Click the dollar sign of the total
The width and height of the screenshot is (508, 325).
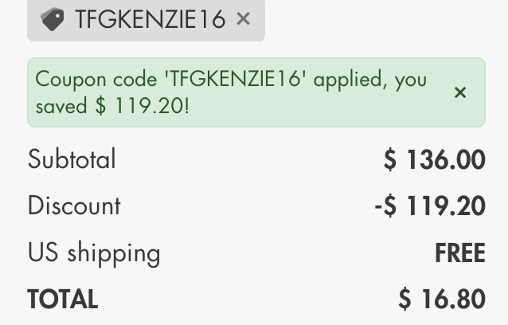coord(405,300)
